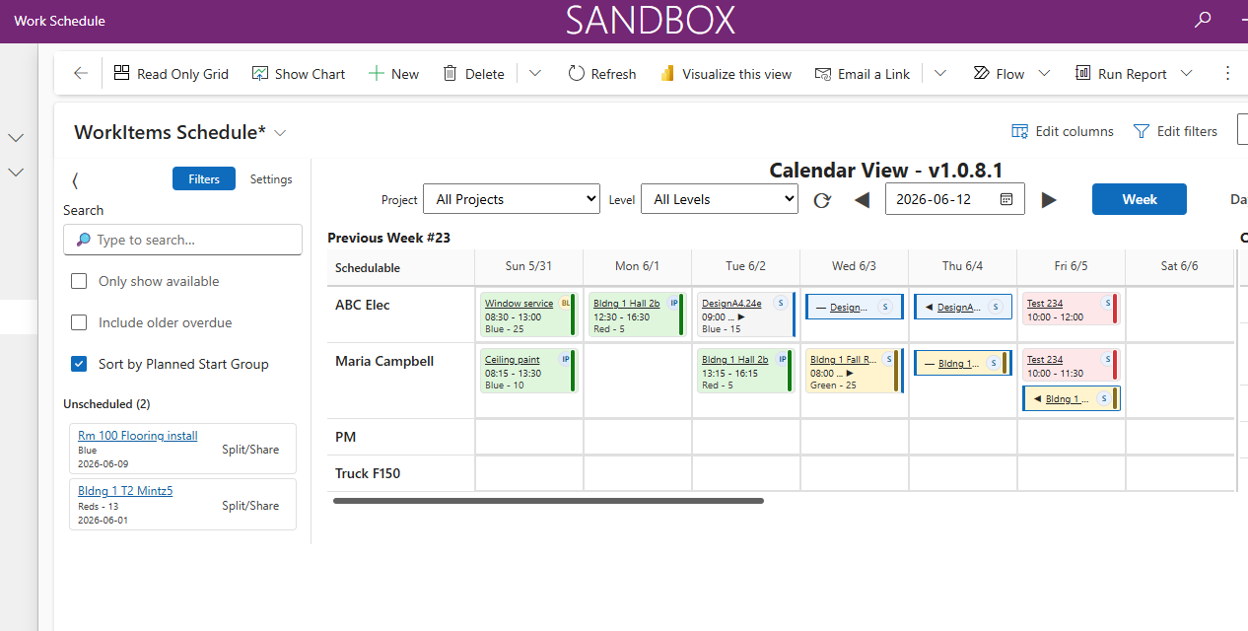This screenshot has height=631, width=1248.
Task: Open the date picker calendar icon
Action: pos(1006,199)
